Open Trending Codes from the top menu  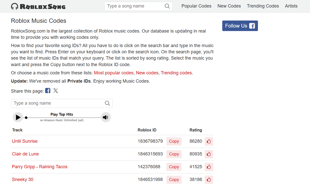(263, 6)
